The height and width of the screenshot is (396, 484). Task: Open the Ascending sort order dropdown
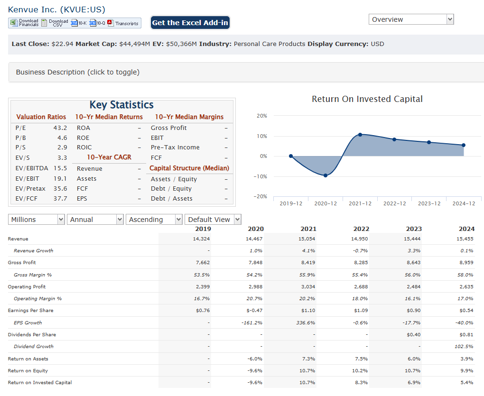tap(154, 220)
